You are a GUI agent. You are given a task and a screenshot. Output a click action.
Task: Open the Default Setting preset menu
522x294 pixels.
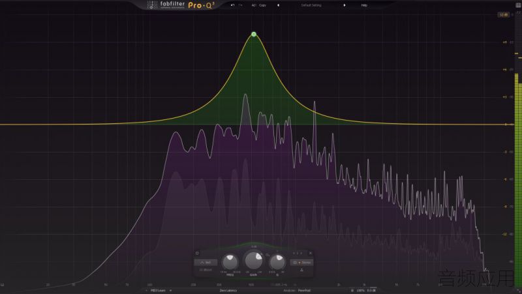click(311, 5)
